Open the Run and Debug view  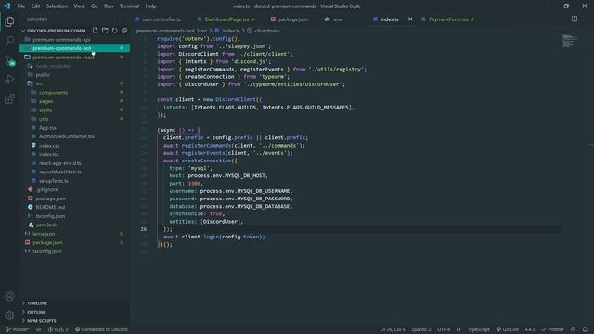9,80
